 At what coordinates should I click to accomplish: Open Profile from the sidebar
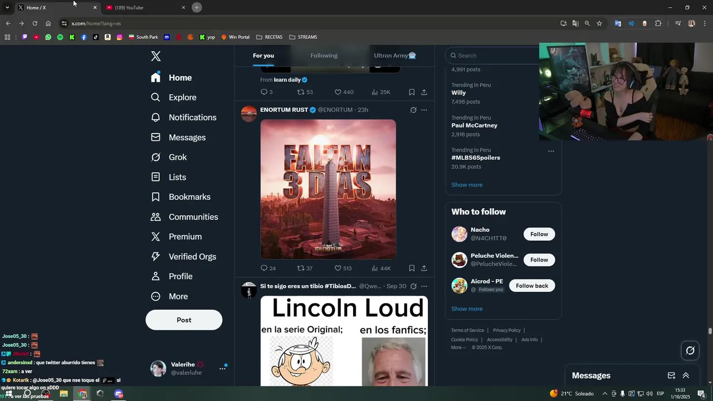[x=172, y=277]
